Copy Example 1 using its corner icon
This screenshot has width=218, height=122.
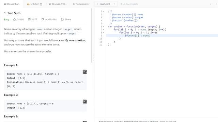point(85,72)
